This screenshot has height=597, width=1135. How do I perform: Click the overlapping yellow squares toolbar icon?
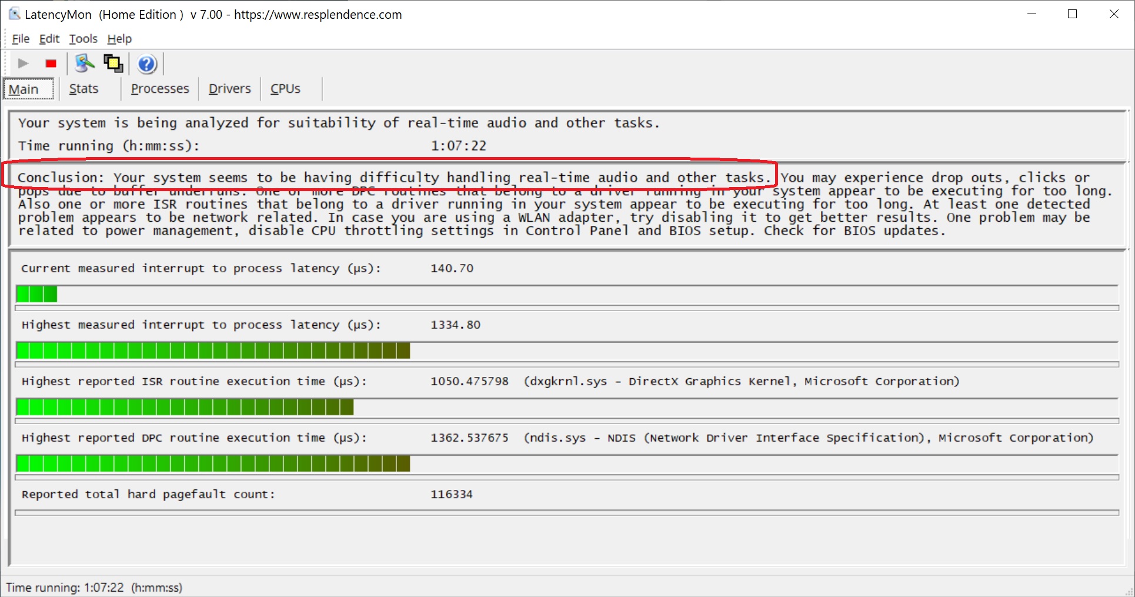click(113, 64)
